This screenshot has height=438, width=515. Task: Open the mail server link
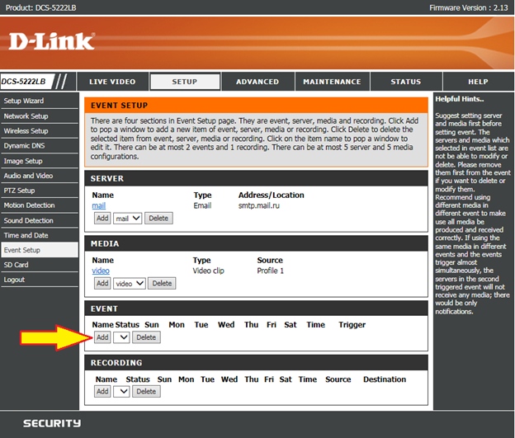[98, 205]
